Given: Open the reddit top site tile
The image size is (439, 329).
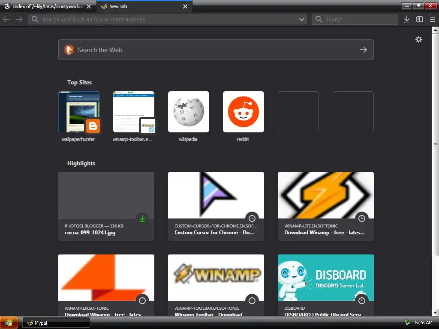Looking at the screenshot, I should (244, 112).
